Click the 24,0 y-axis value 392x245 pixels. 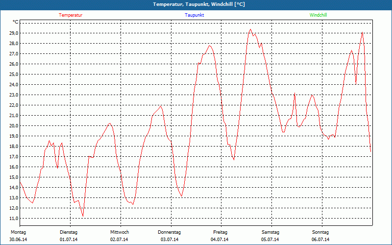(14, 84)
